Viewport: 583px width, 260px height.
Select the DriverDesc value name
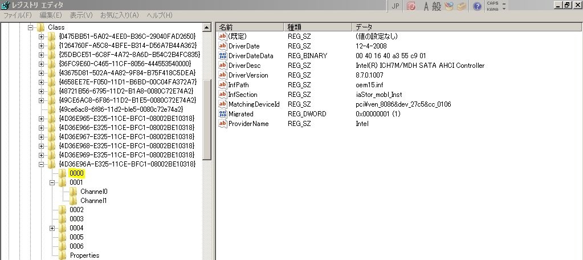coord(244,66)
